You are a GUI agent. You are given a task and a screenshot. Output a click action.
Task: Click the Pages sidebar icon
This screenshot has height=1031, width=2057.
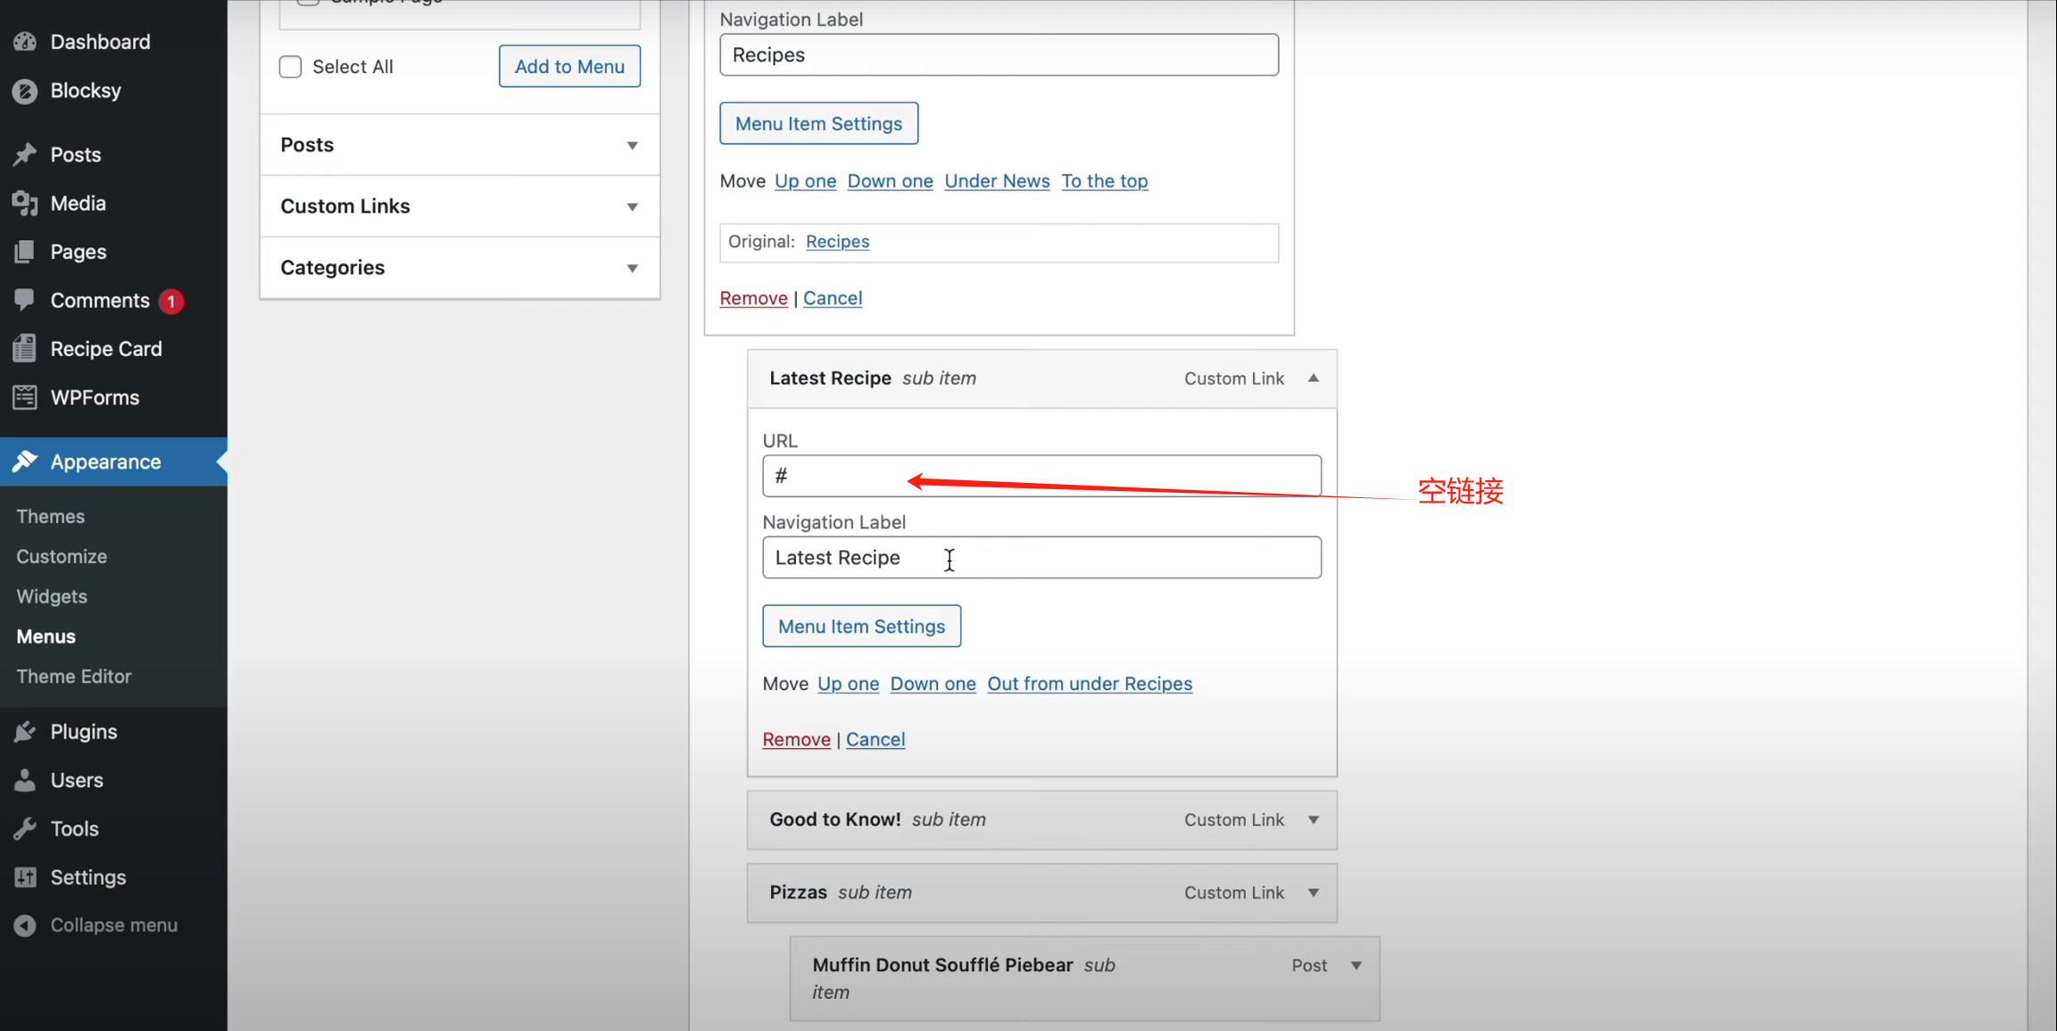25,251
